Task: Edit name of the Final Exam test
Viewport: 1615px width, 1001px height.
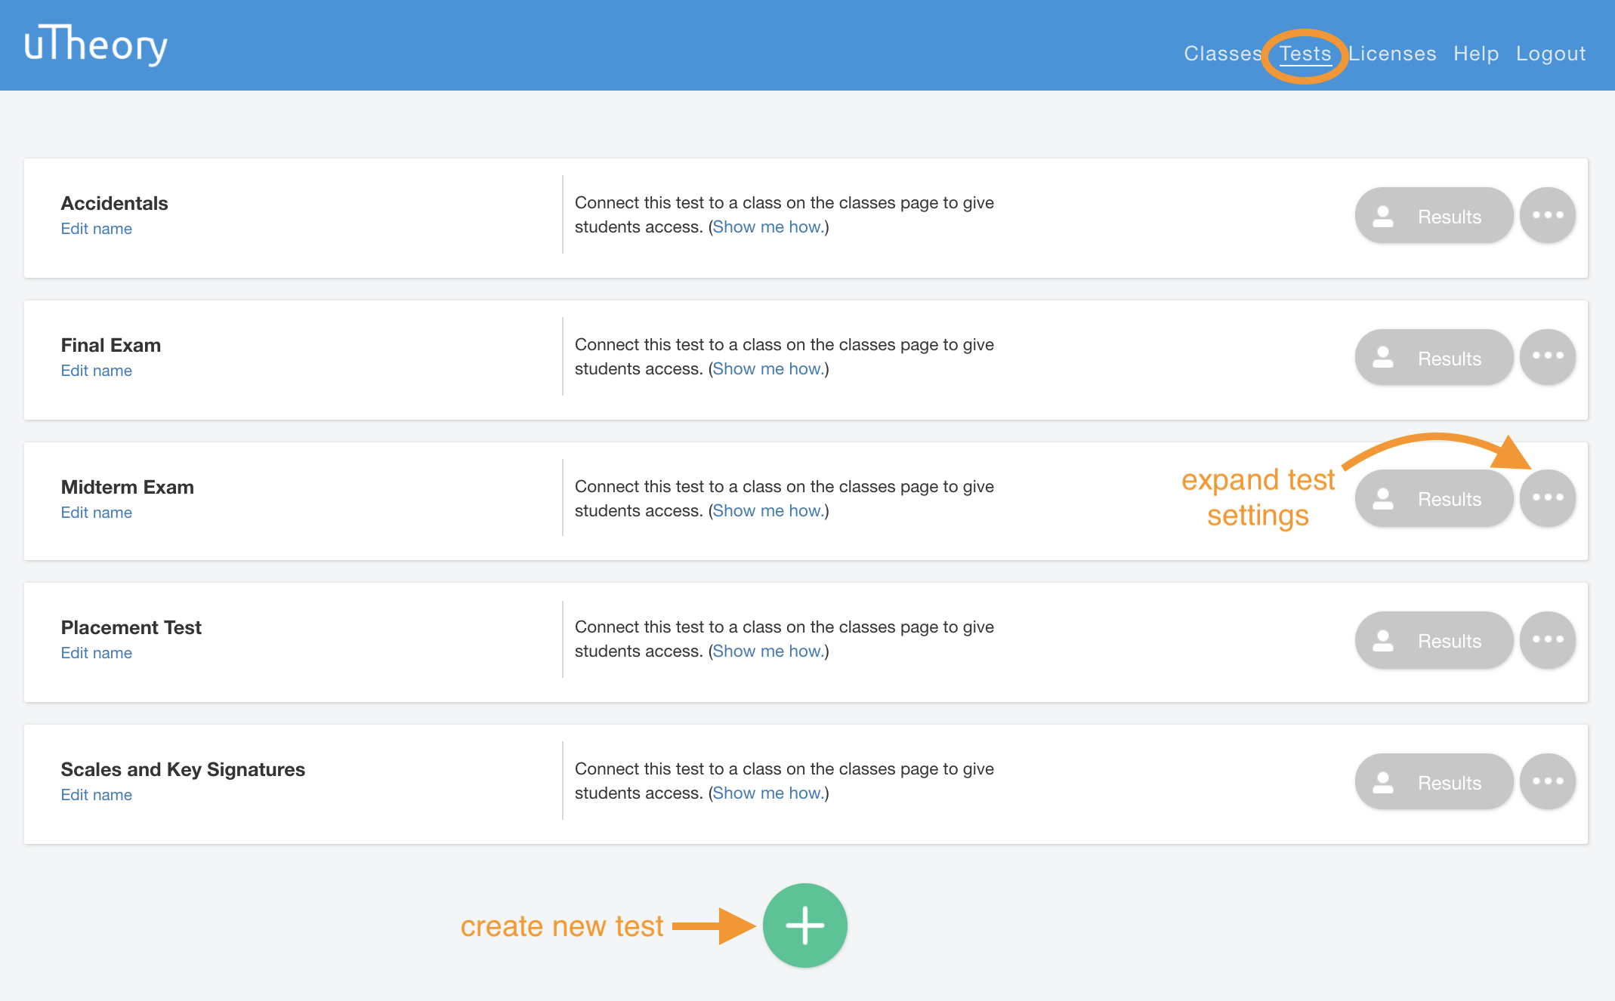Action: click(x=97, y=371)
